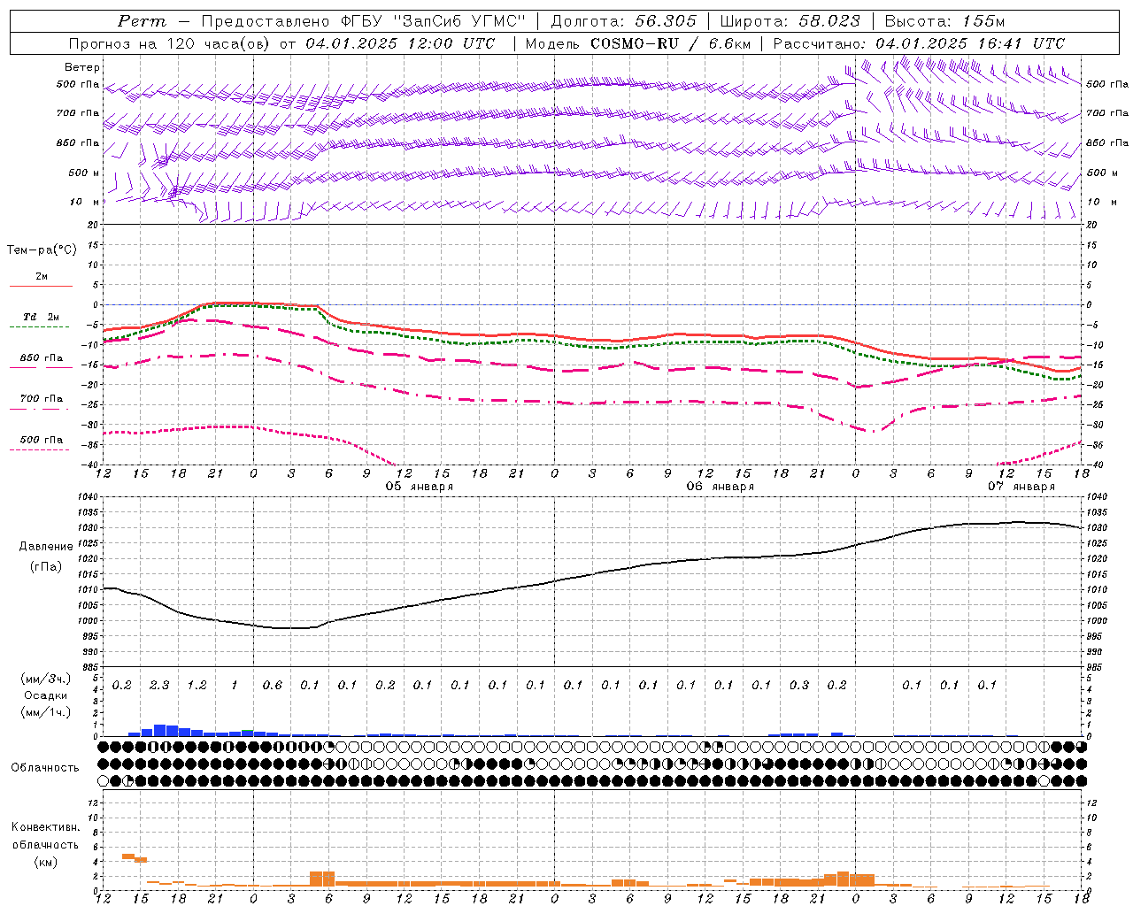Click the "Тем-ра(°C)" temperature panel label
Image resolution: width=1133 pixels, height=906 pixels.
coord(42,250)
